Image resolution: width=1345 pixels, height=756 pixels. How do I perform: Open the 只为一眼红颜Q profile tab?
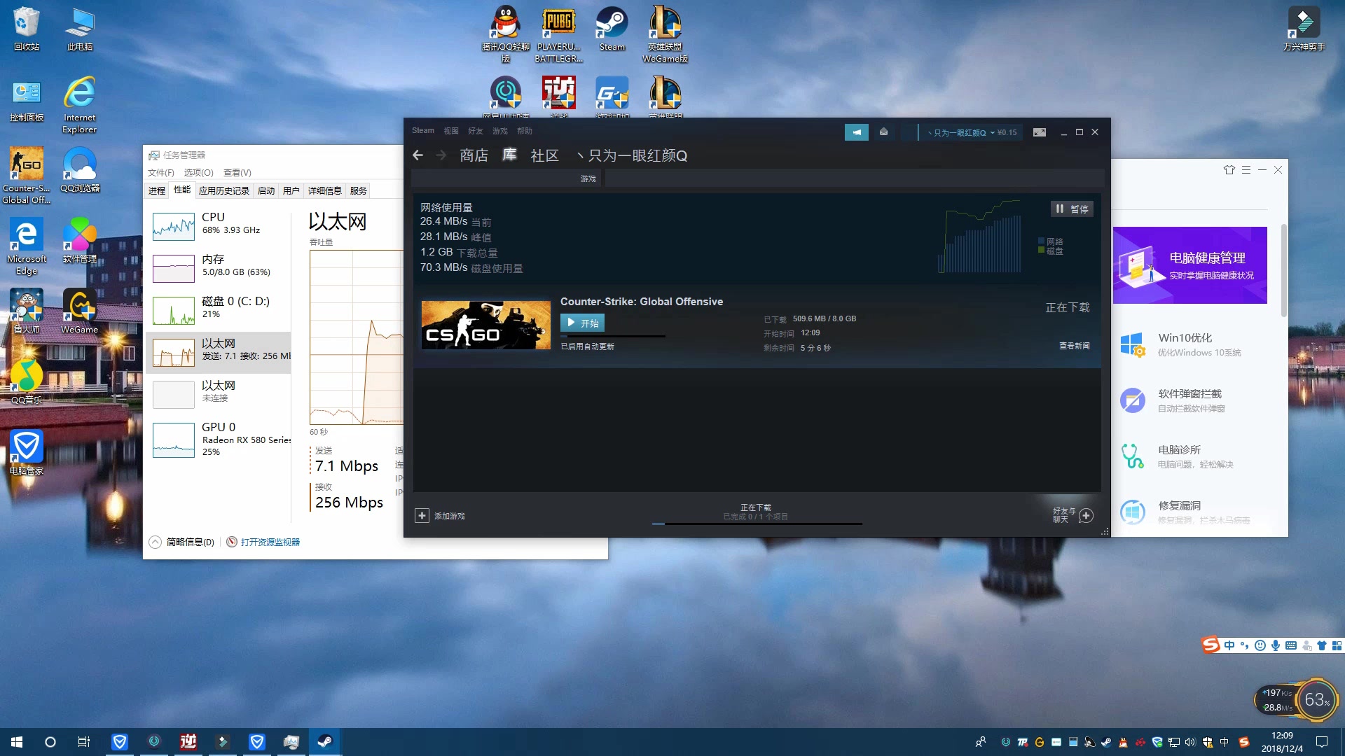pyautogui.click(x=632, y=155)
